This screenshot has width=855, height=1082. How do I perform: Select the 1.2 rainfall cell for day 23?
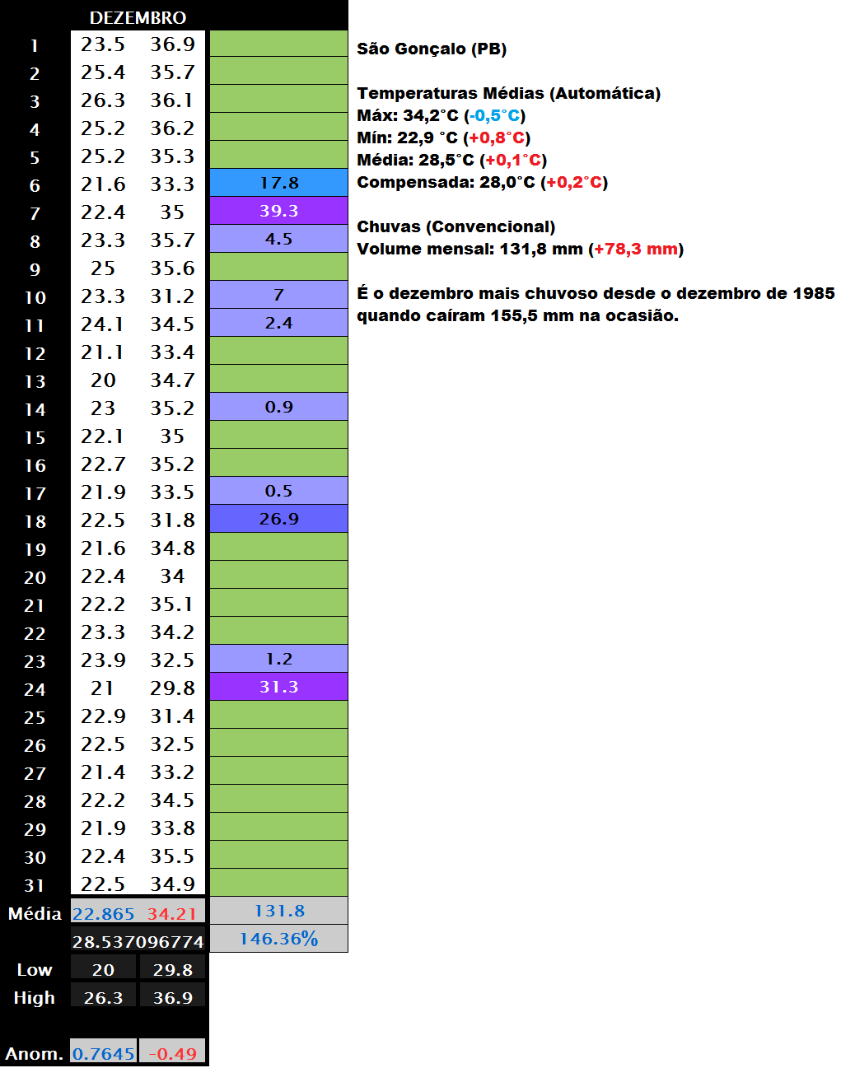pyautogui.click(x=278, y=659)
